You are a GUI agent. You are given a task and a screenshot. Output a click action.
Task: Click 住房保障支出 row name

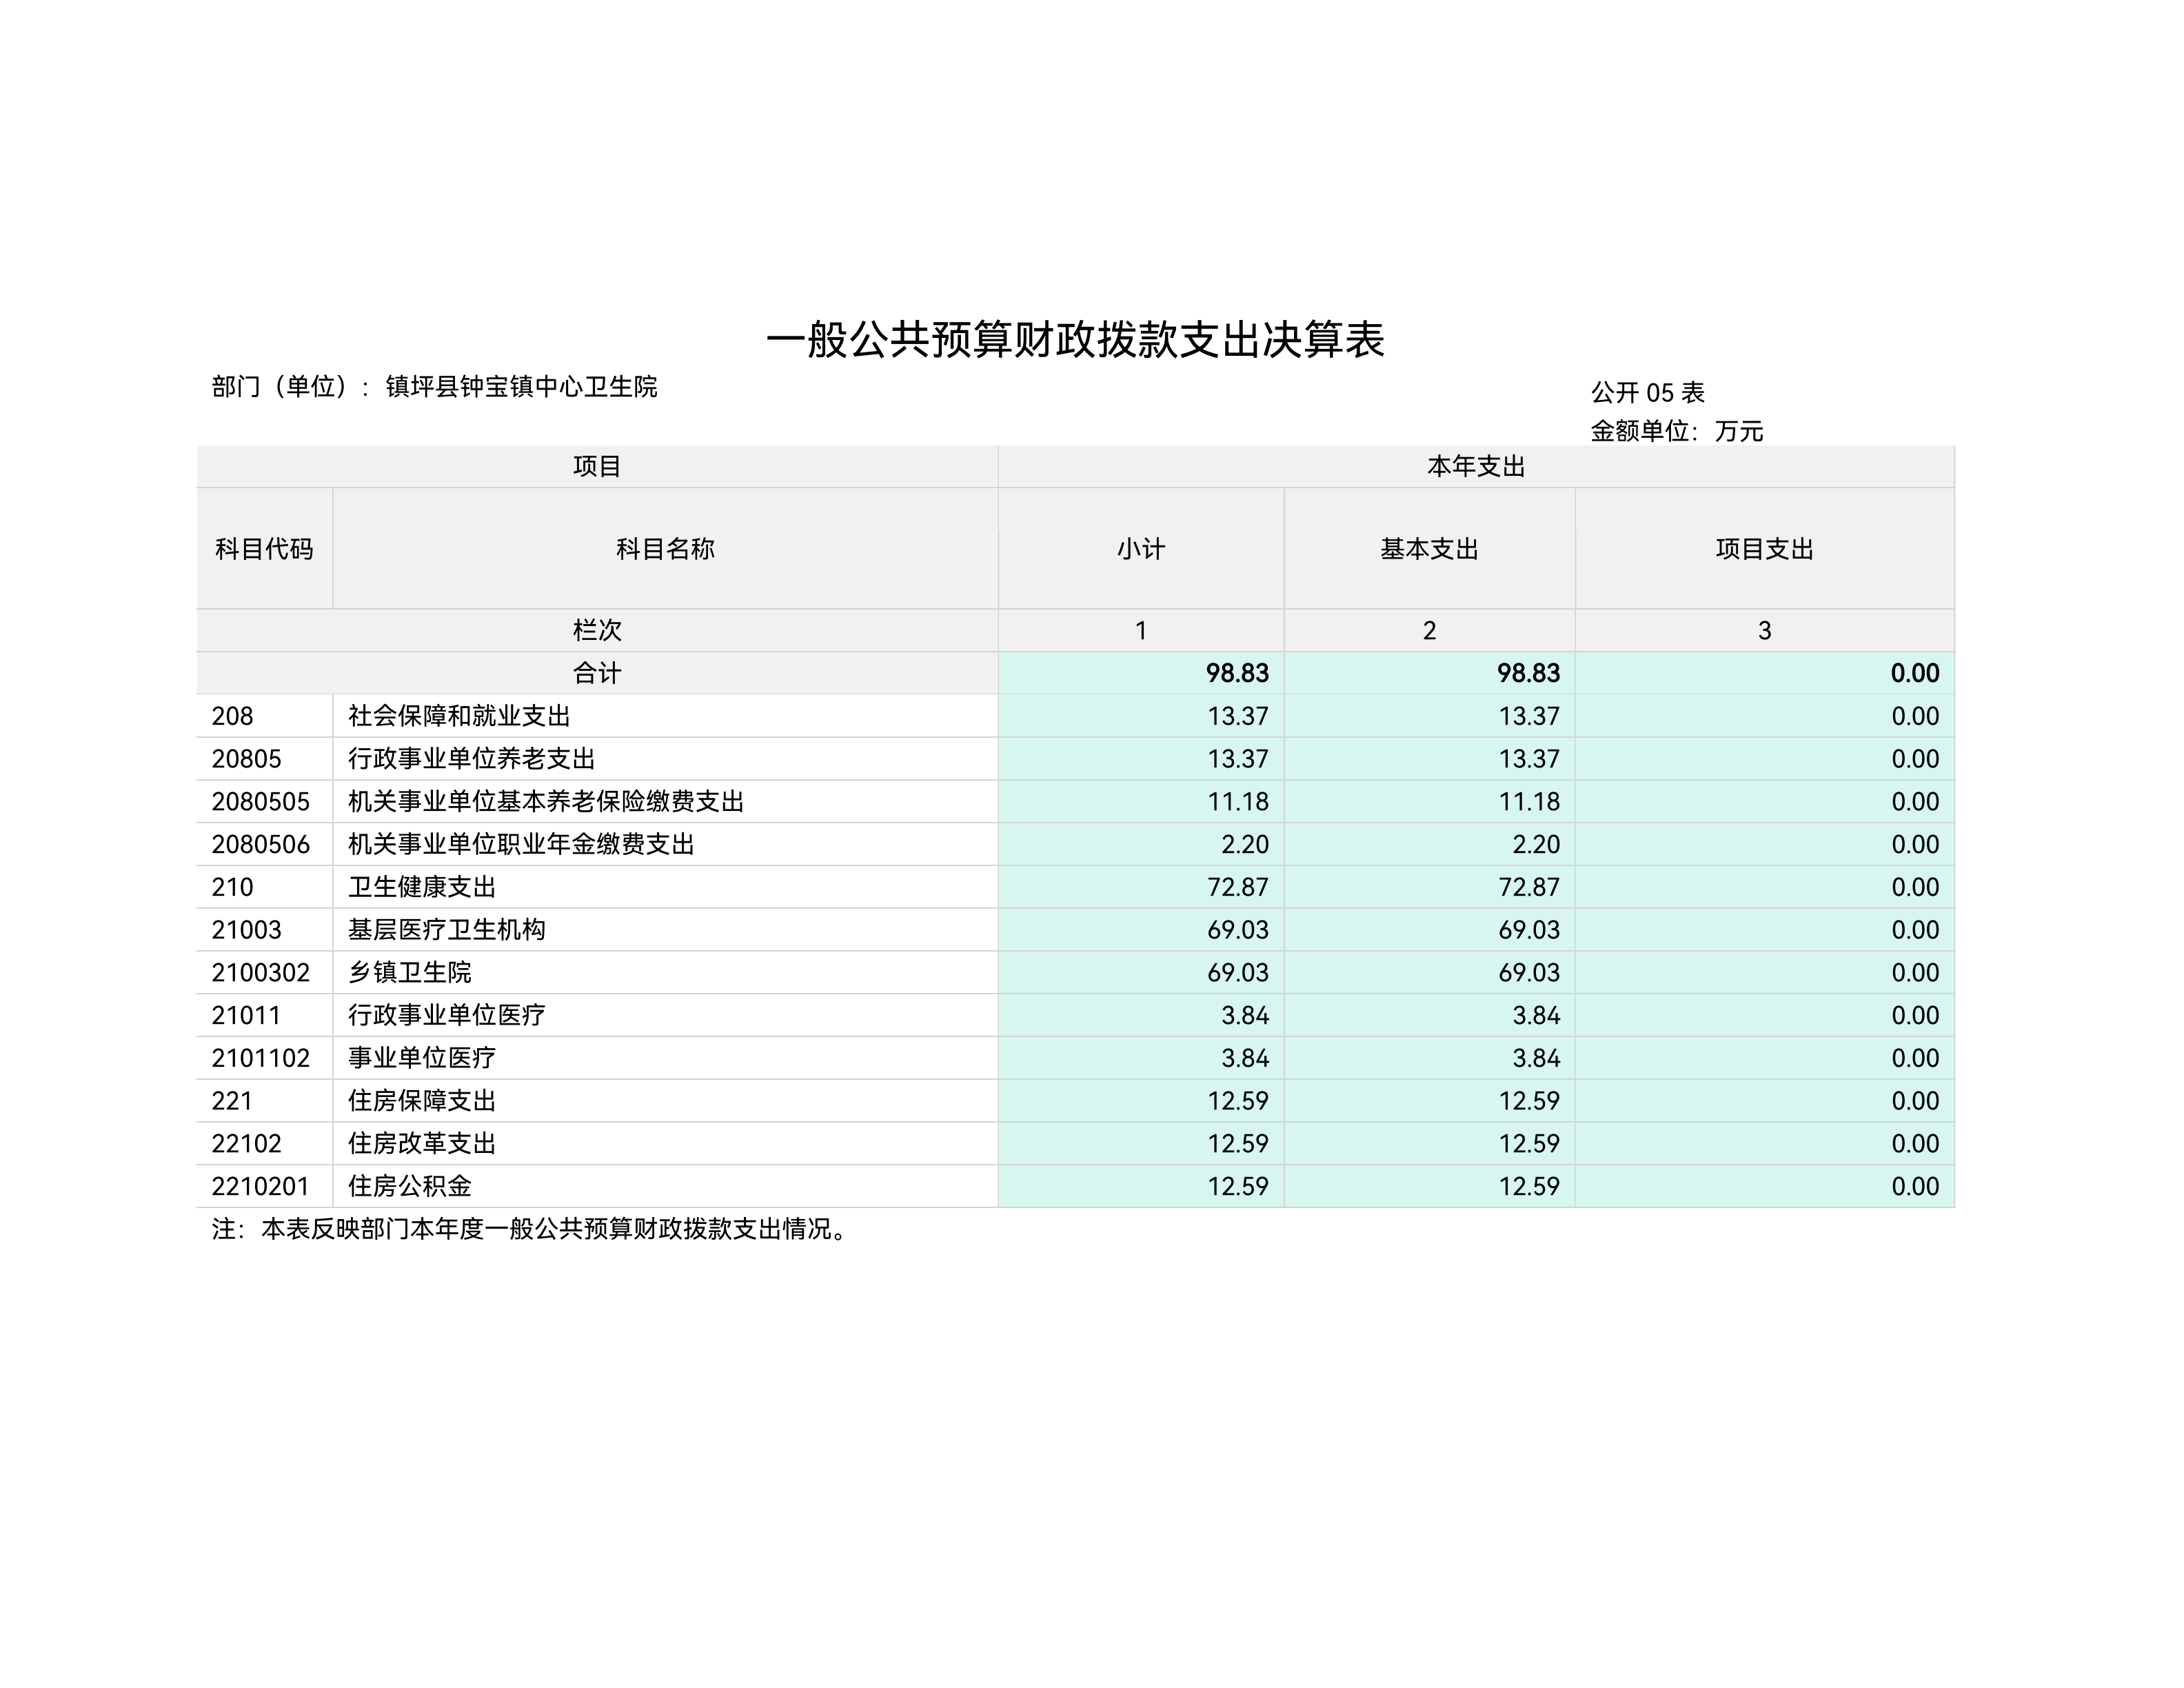coord(422,1101)
